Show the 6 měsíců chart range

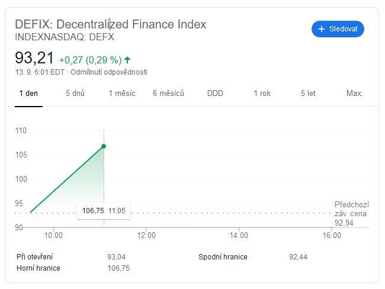(168, 94)
